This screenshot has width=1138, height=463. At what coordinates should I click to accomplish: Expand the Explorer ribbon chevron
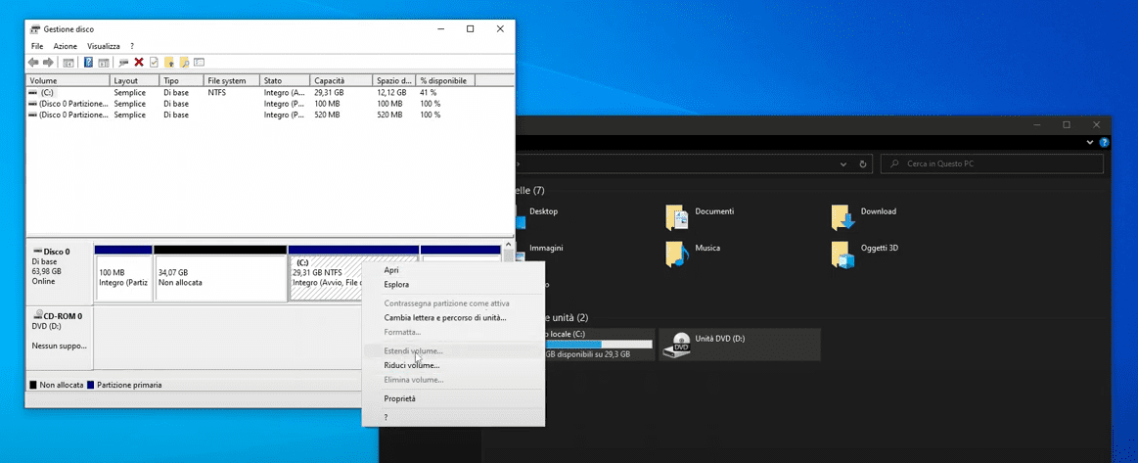(x=1091, y=143)
